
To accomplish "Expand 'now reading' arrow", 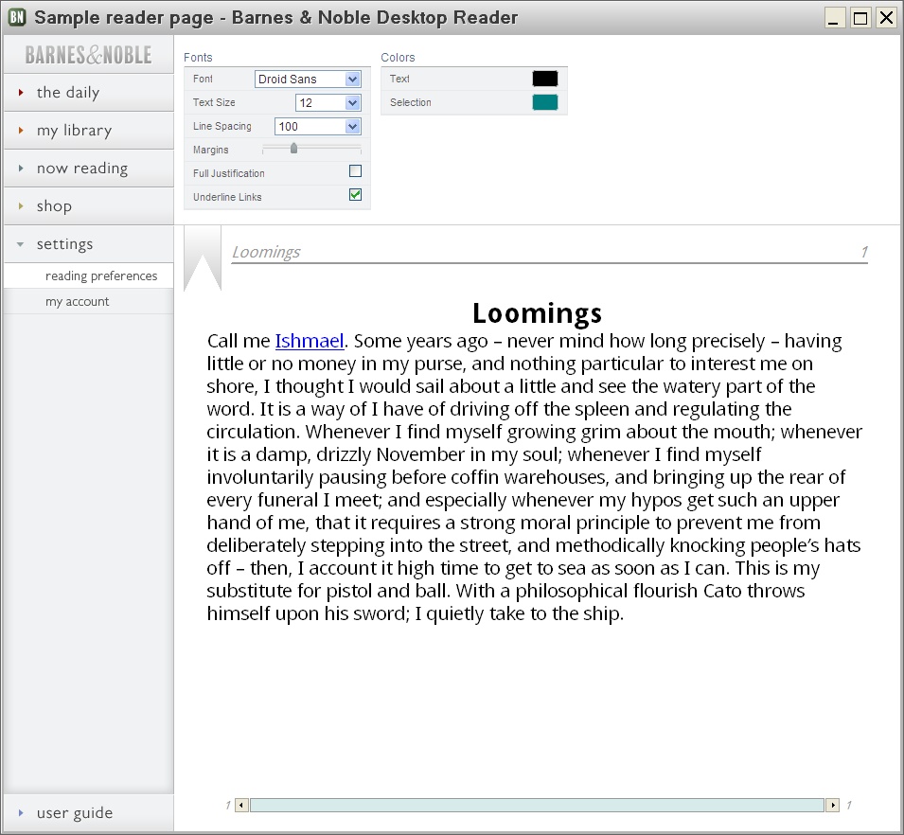I will click(21, 169).
